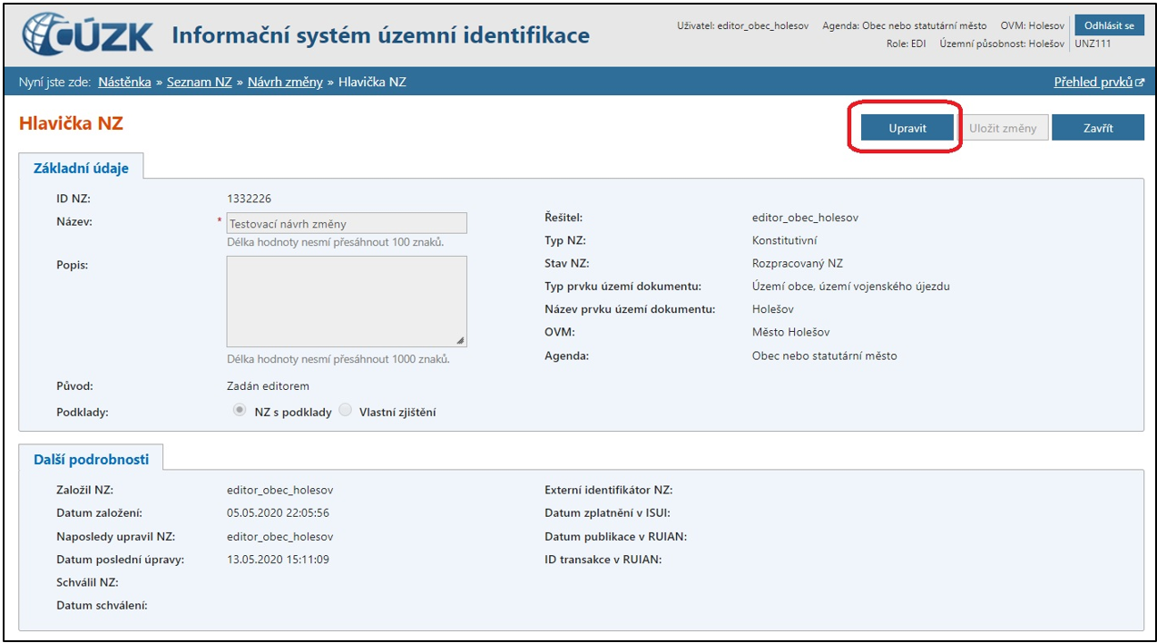This screenshot has height=643, width=1157.
Task: Grab the resize handle of the Popis textarea
Action: pyautogui.click(x=460, y=341)
